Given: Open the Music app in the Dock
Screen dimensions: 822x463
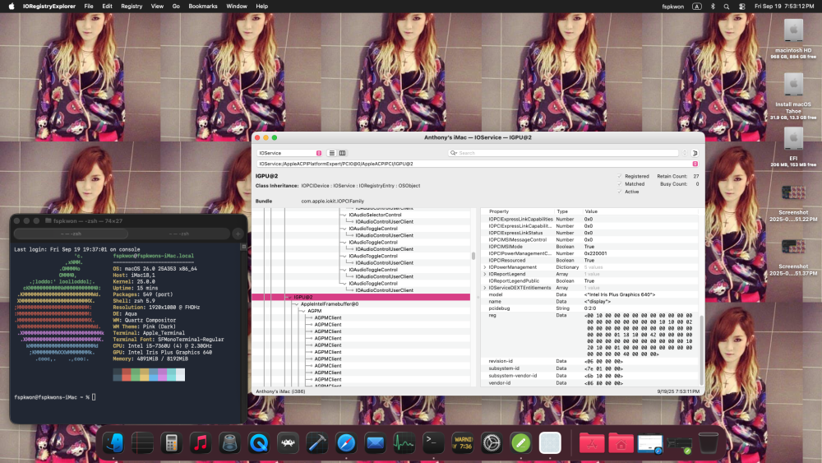Looking at the screenshot, I should tap(201, 443).
